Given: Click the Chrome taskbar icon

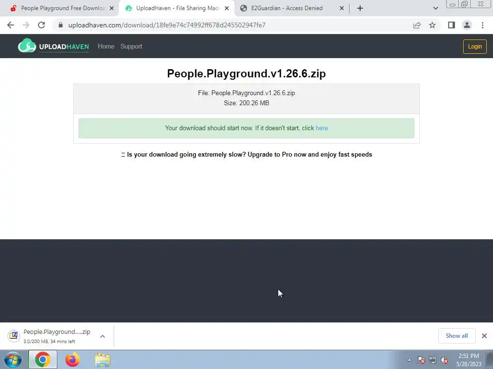Looking at the screenshot, I should (43, 359).
